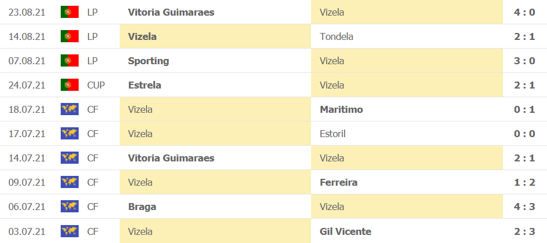
Task: Click world map icon on 18.07.21 row
Action: tap(69, 109)
